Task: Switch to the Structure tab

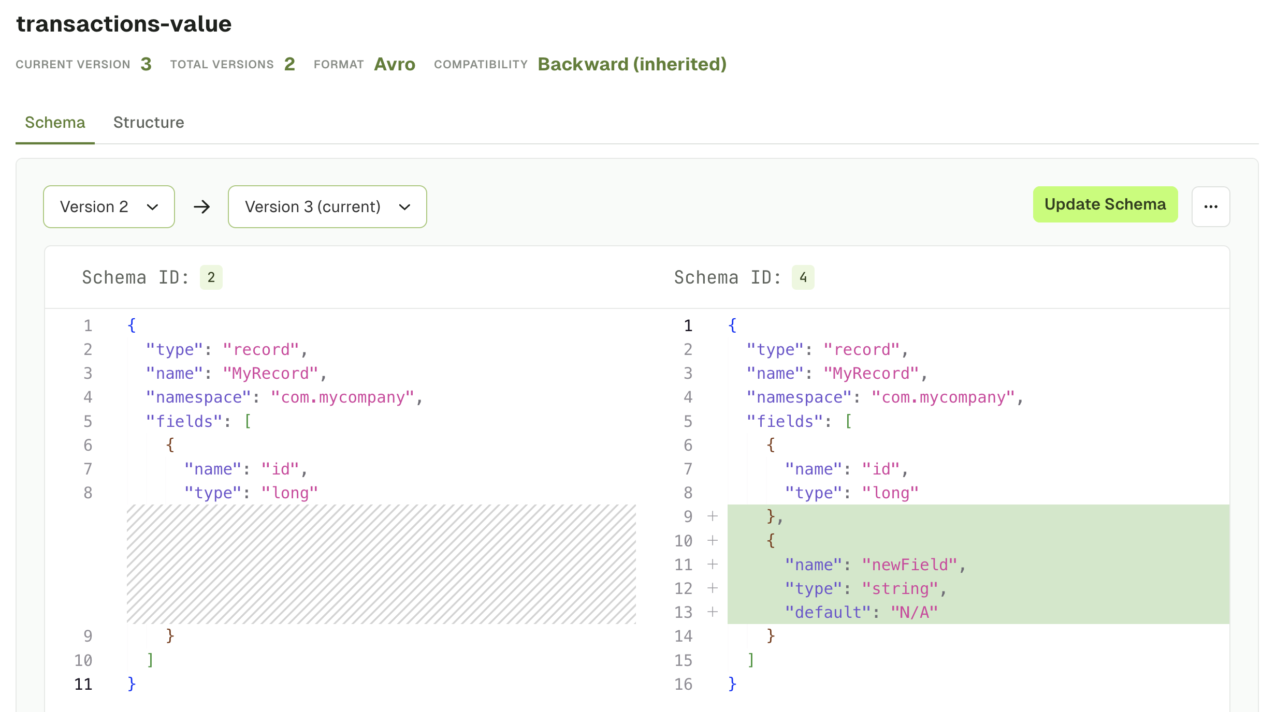Action: [148, 123]
